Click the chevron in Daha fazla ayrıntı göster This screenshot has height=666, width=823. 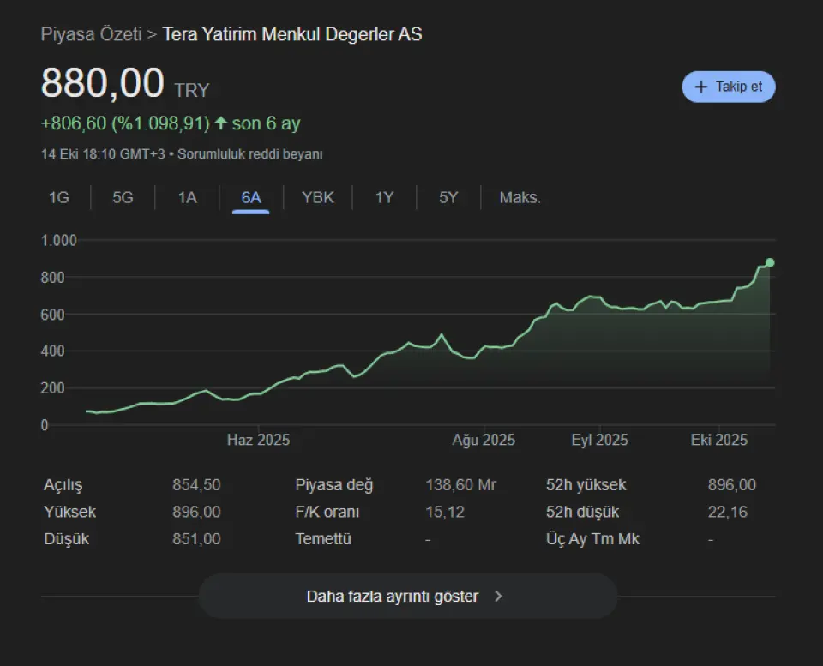point(499,597)
